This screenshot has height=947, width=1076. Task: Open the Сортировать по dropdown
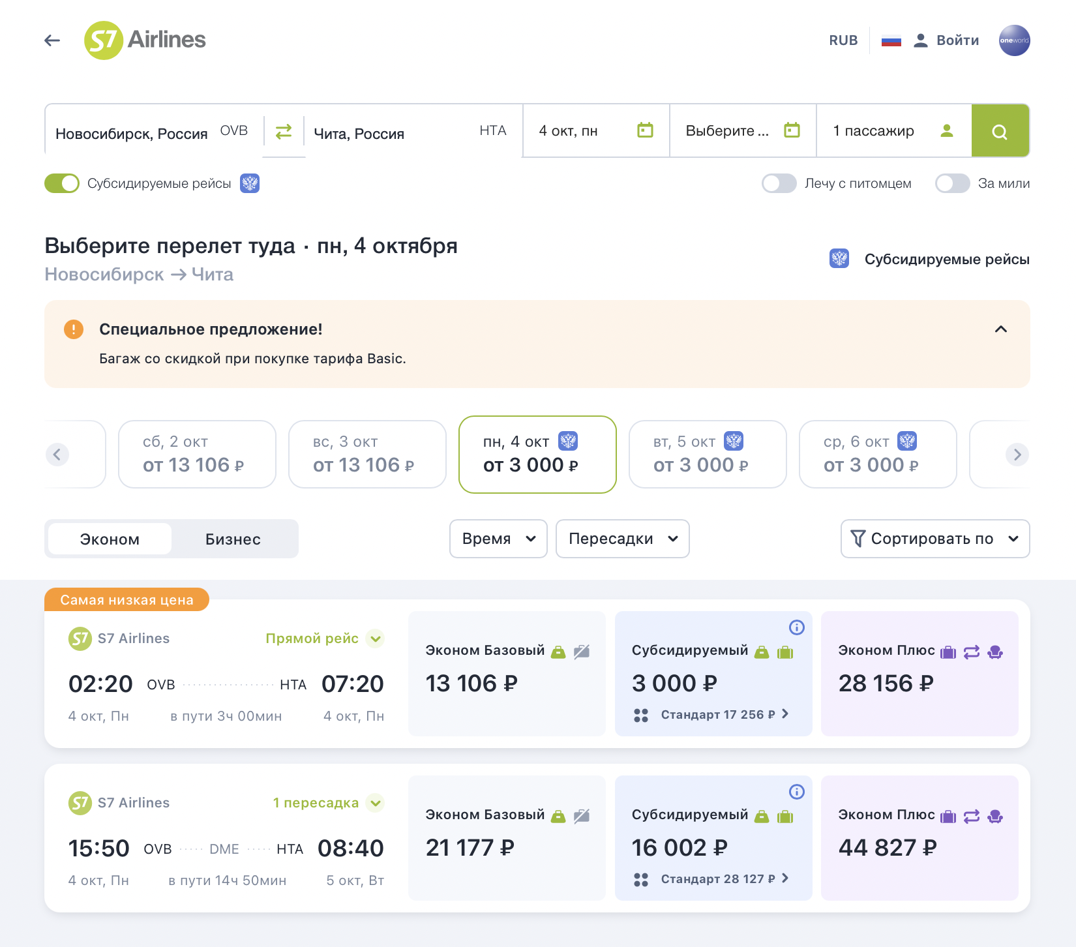pos(935,539)
